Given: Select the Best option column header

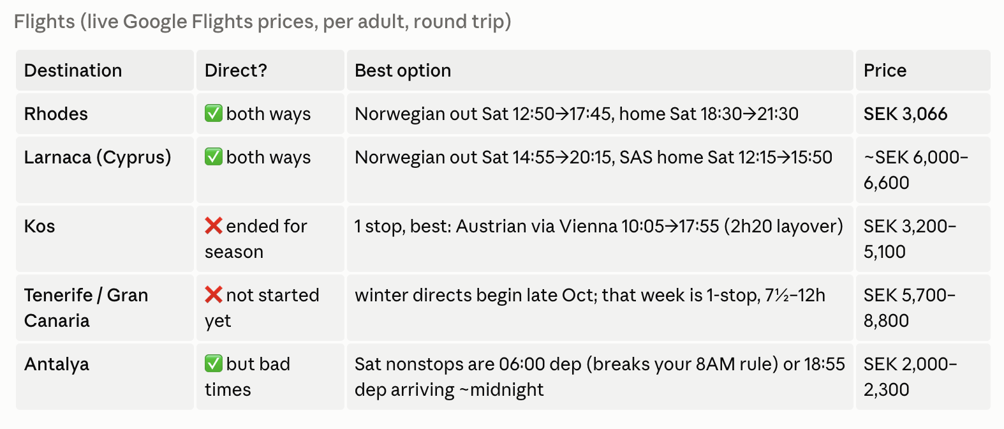Looking at the screenshot, I should [x=600, y=70].
